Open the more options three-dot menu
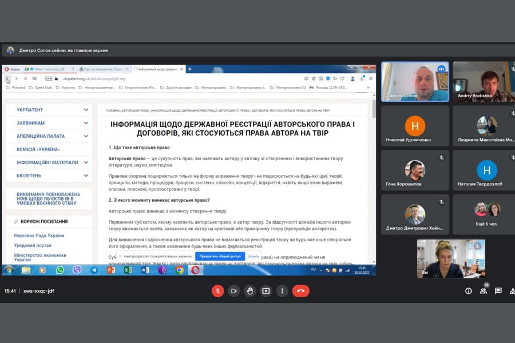Image resolution: width=515 pixels, height=343 pixels. point(282,291)
